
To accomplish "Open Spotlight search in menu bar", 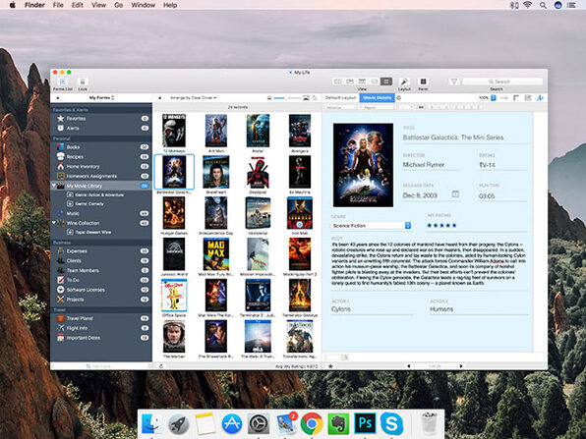I will coord(543,5).
